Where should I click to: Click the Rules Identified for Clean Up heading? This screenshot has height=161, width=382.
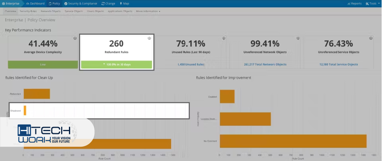pos(29,78)
